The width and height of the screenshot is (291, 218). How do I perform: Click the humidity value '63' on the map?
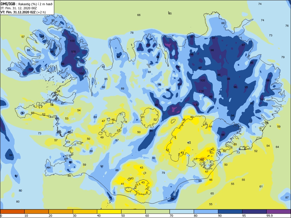pyautogui.click(x=189, y=143)
